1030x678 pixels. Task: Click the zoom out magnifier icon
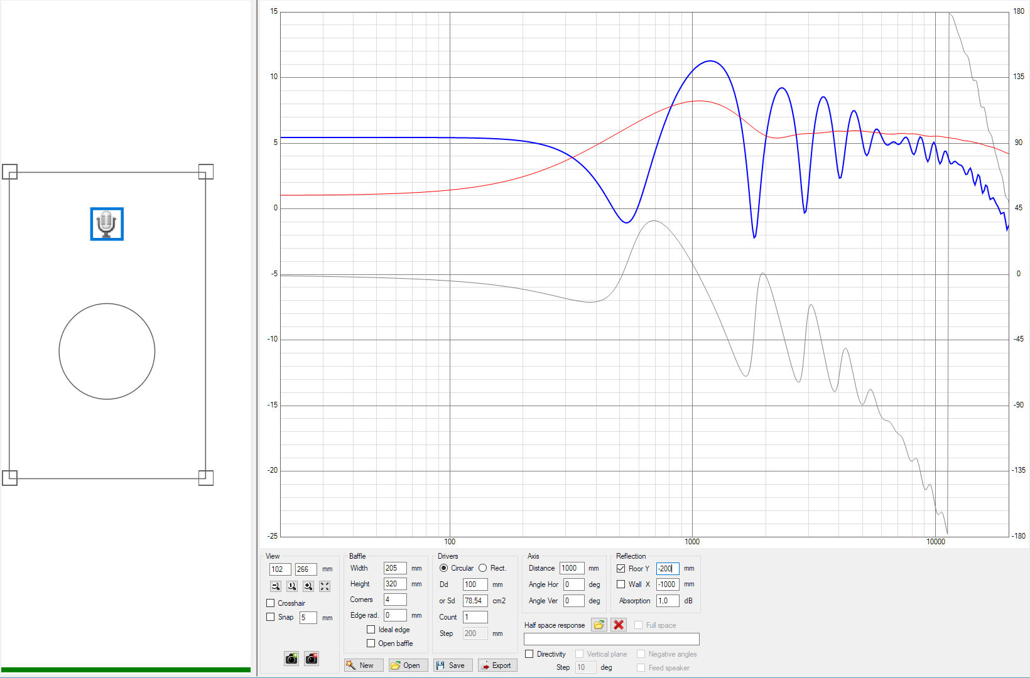click(x=275, y=586)
